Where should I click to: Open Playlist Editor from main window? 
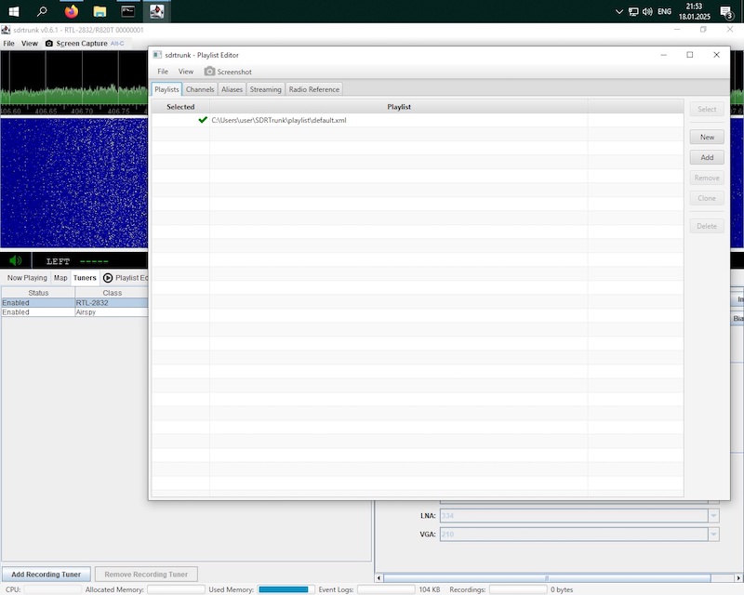pyautogui.click(x=126, y=278)
